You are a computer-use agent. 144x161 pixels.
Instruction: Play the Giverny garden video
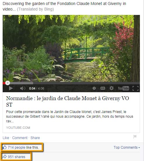point(11,88)
